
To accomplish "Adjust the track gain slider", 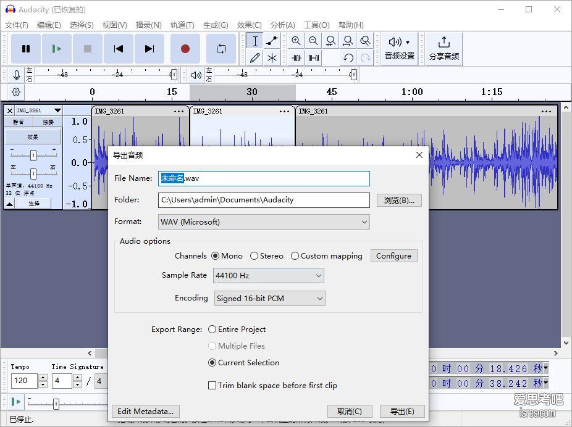I will pos(33,155).
